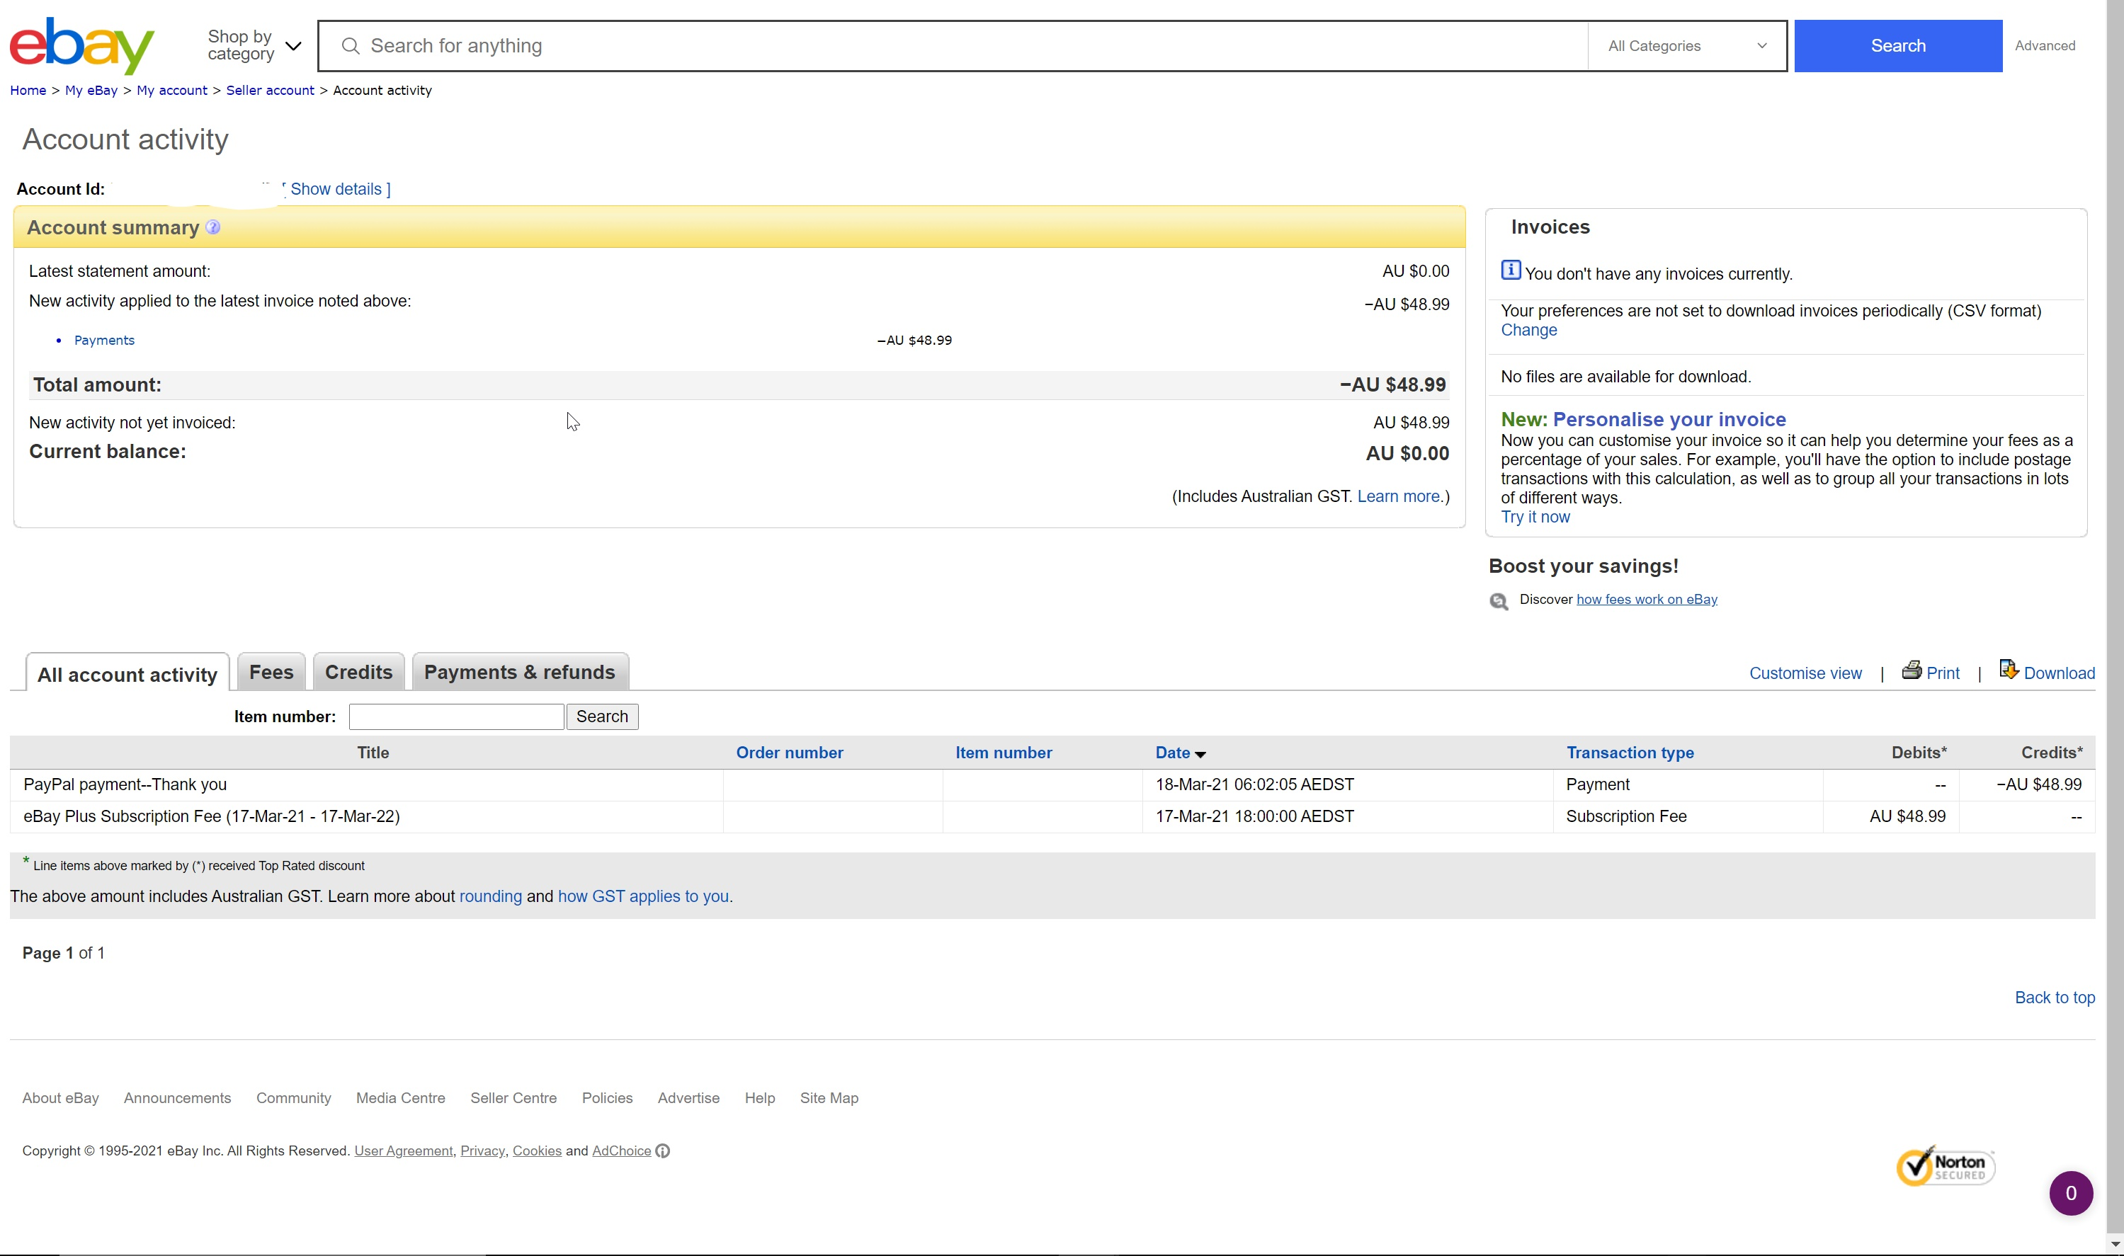Click Learn more about GST

1400,497
